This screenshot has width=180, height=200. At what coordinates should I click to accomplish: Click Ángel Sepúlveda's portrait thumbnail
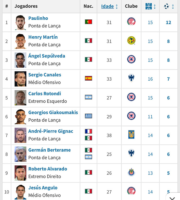tap(20, 60)
